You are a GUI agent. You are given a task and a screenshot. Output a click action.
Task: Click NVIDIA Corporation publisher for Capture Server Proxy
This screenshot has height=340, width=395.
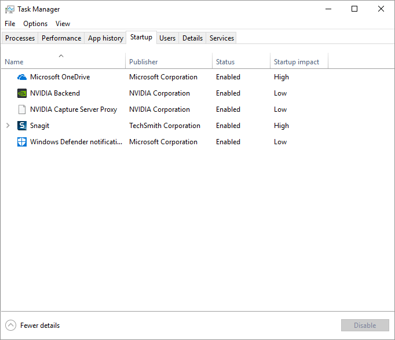159,109
